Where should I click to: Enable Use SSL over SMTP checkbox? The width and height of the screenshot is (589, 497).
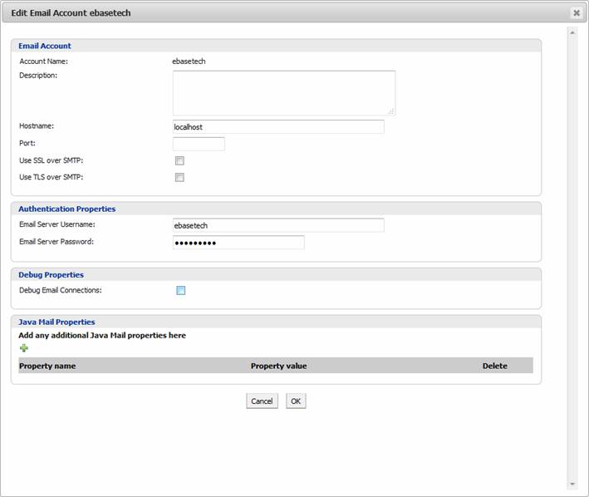pos(179,160)
